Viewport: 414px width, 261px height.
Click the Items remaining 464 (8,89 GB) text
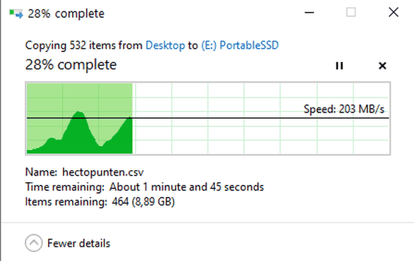coord(99,202)
